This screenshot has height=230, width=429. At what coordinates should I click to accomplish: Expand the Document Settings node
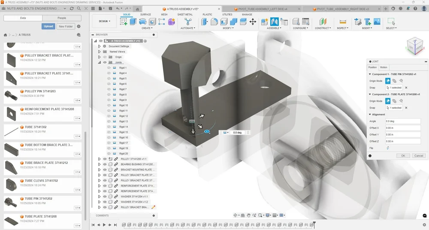pyautogui.click(x=100, y=46)
